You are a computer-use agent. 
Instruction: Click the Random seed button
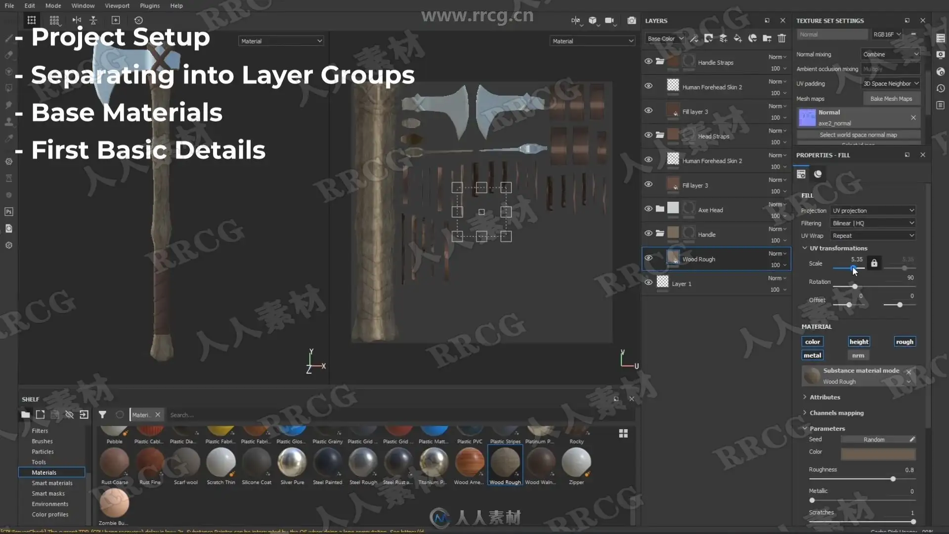point(874,440)
